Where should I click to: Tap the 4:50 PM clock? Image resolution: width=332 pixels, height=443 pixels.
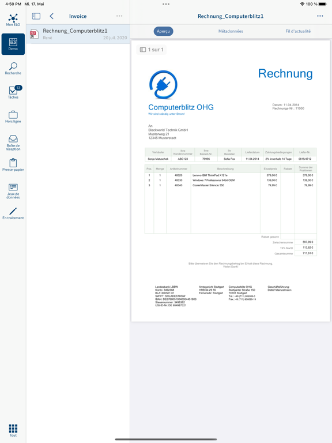point(13,4)
